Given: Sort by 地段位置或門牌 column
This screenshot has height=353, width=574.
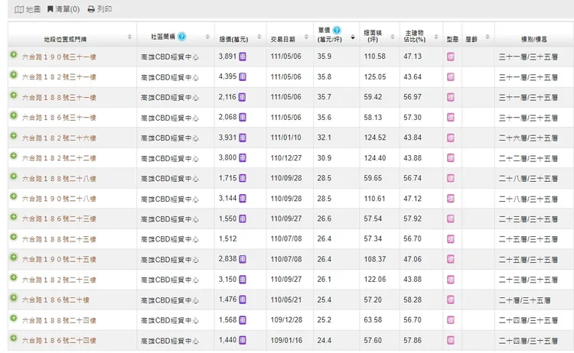Looking at the screenshot, I should click(x=129, y=37).
